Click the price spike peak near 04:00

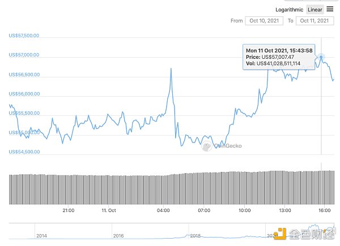171,69
